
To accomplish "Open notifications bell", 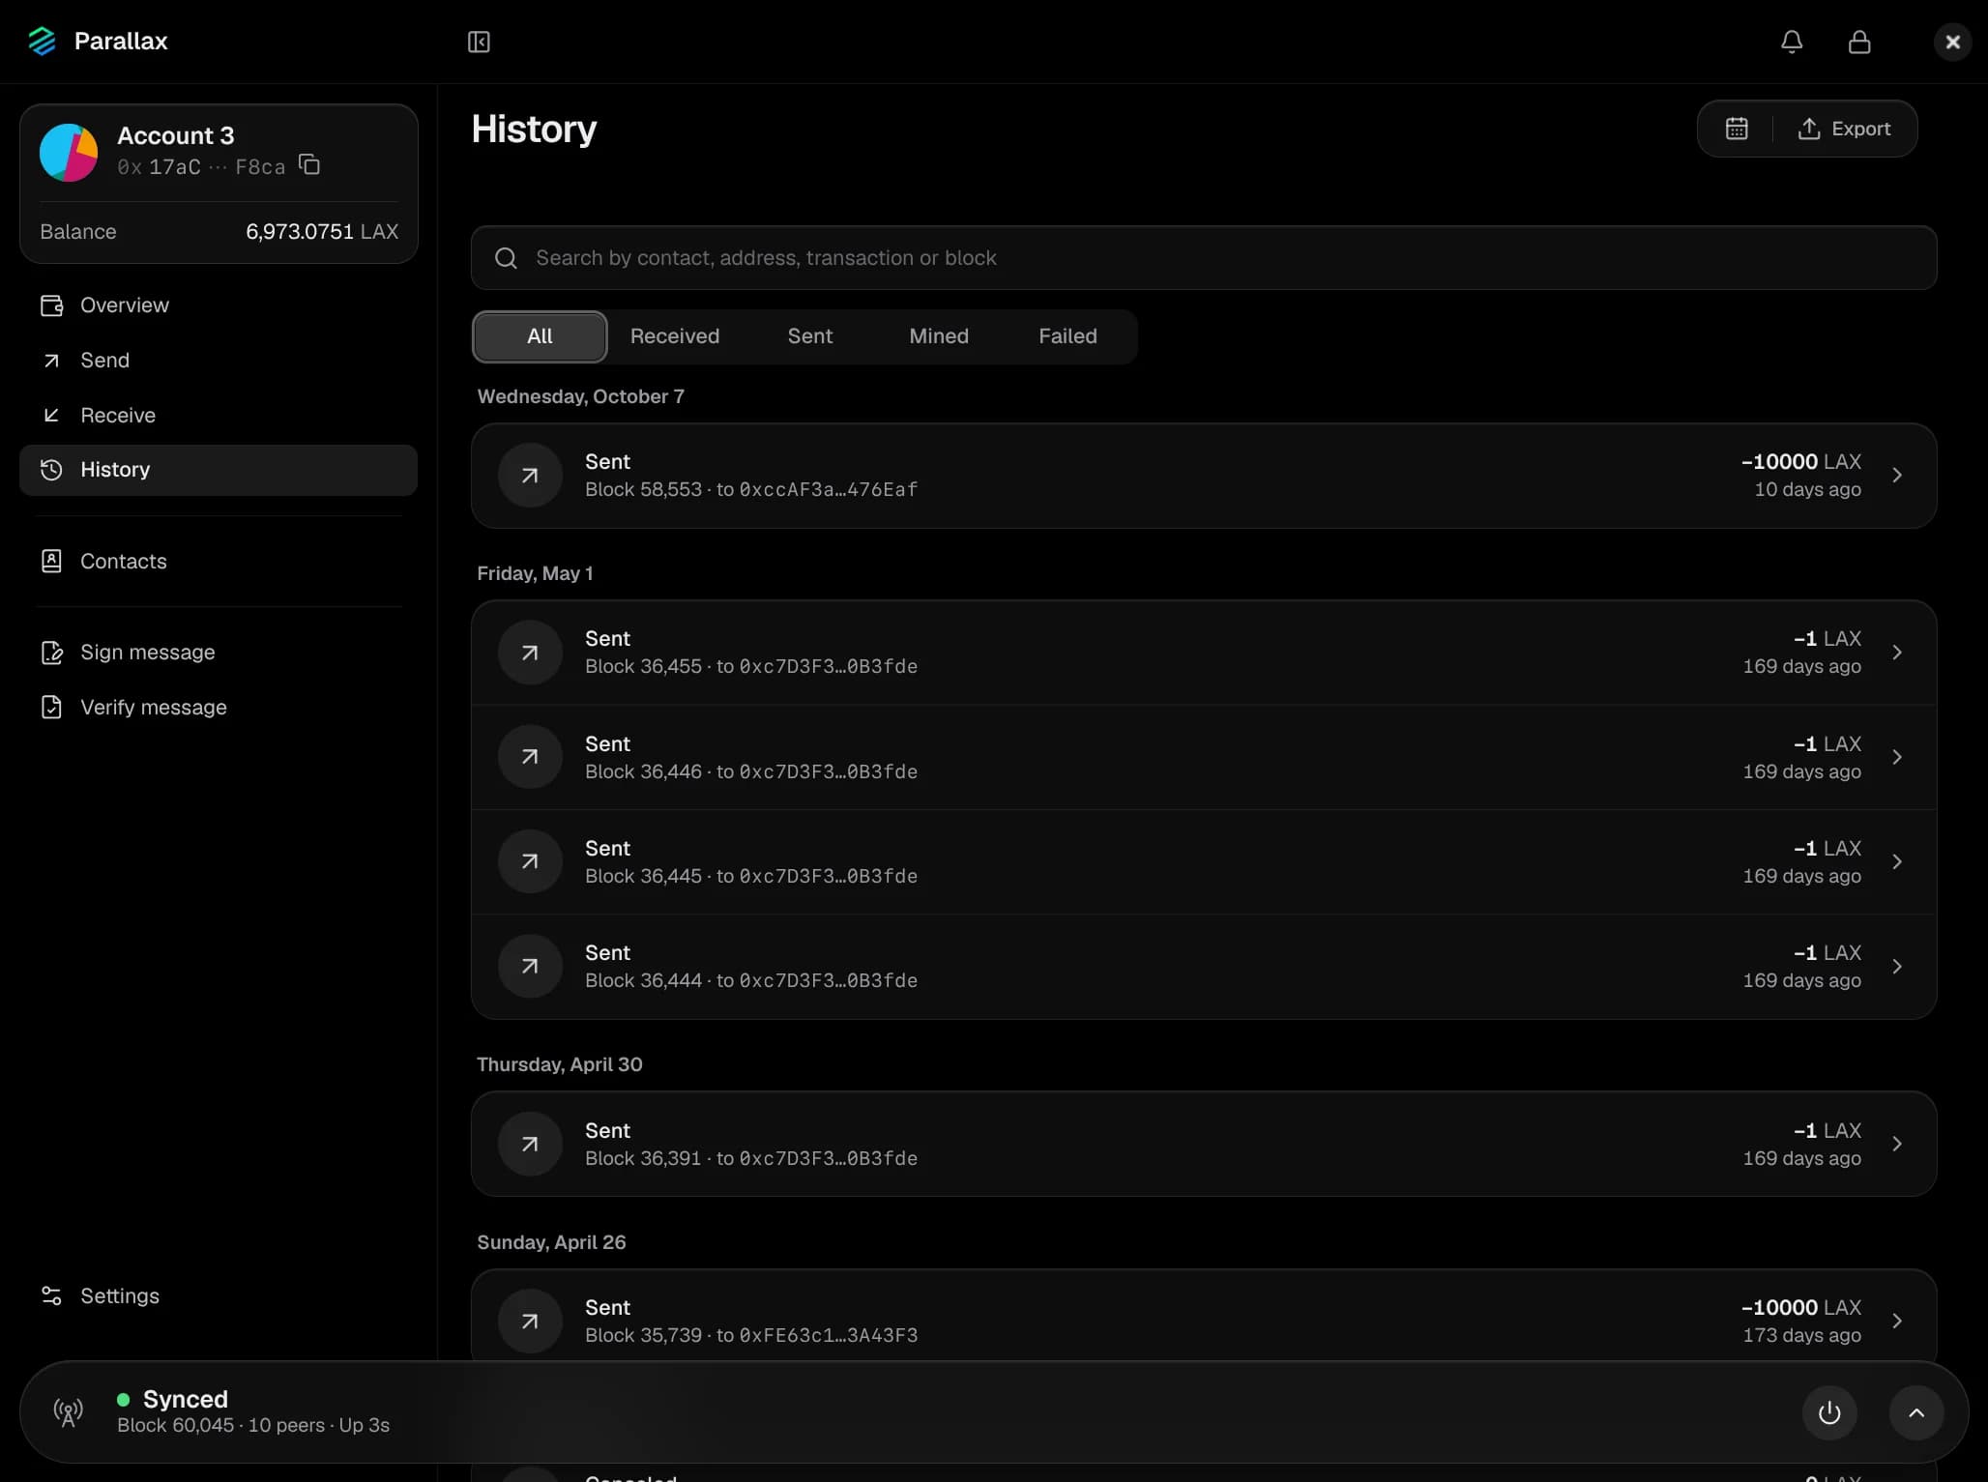I will (x=1792, y=42).
